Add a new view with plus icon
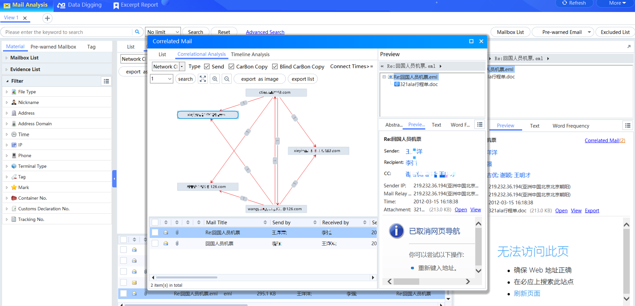635x306 pixels. [x=47, y=18]
